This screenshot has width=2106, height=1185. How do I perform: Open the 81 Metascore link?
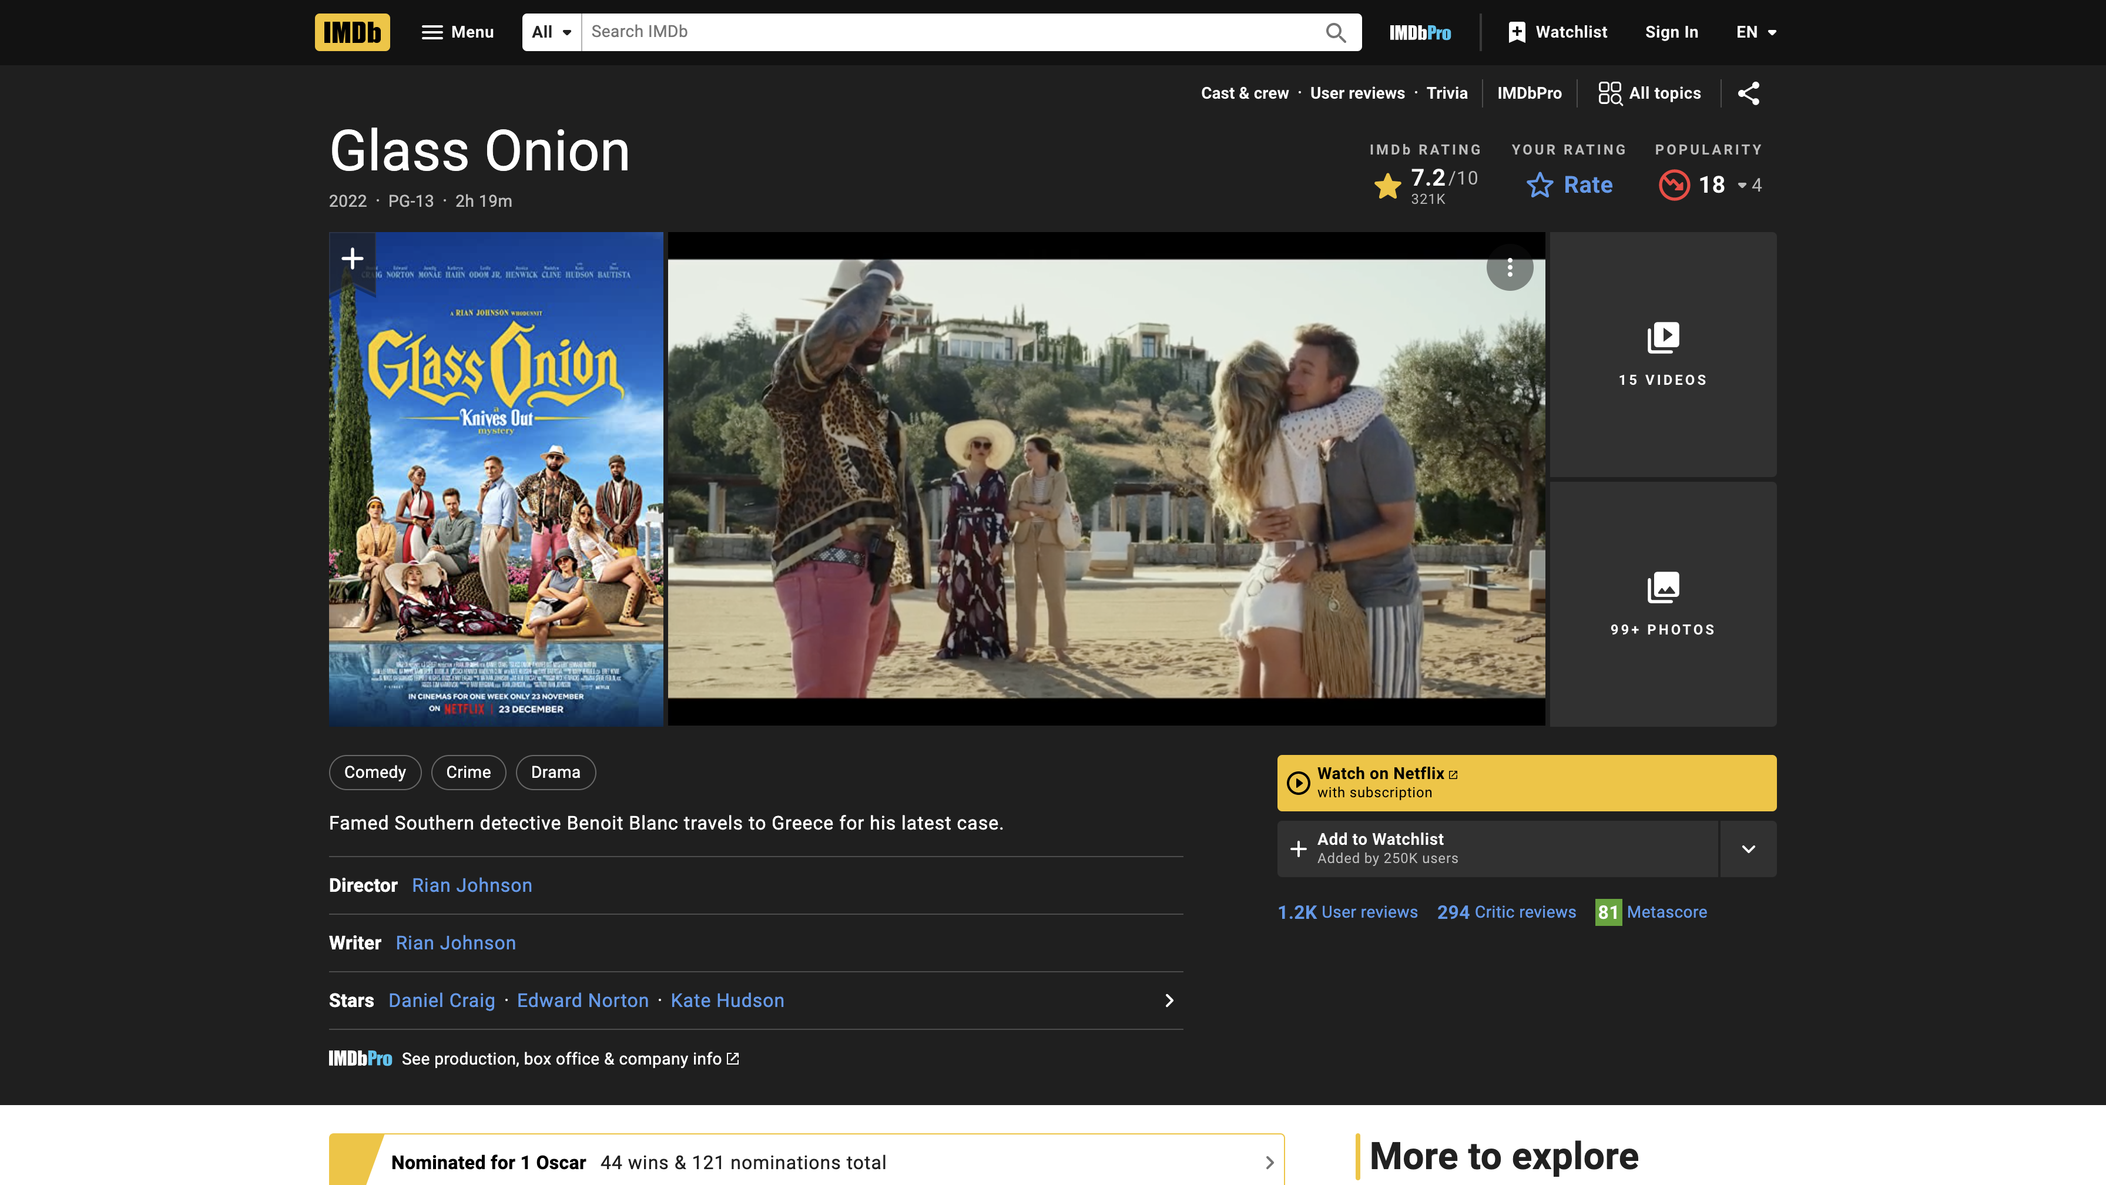click(x=1651, y=912)
